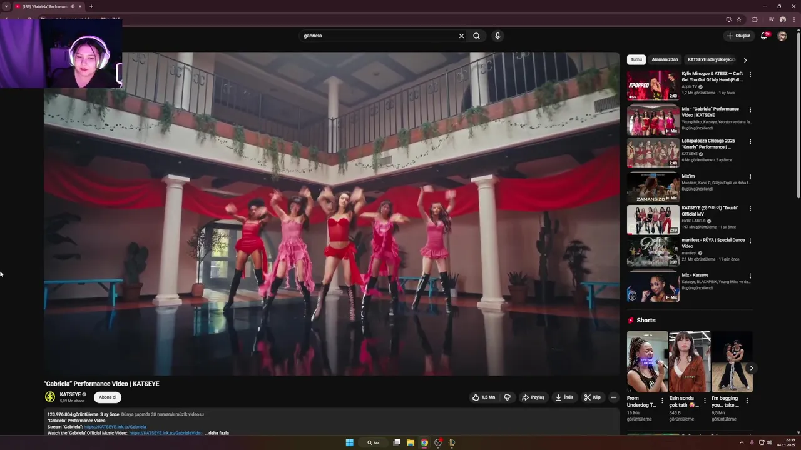Viewport: 801px width, 450px height.
Task: Open the YouTube account avatar menu
Action: point(782,36)
